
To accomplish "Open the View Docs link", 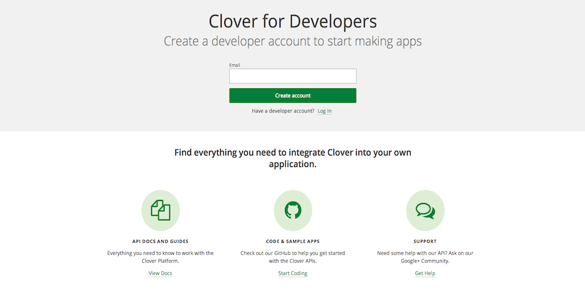I will point(161,273).
